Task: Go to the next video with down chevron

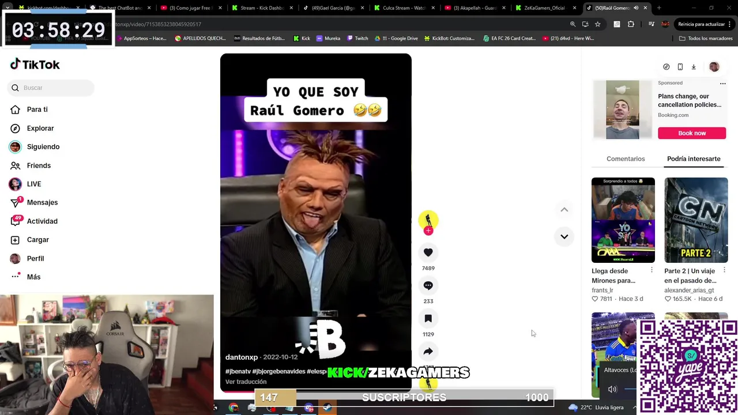Action: coord(564,236)
